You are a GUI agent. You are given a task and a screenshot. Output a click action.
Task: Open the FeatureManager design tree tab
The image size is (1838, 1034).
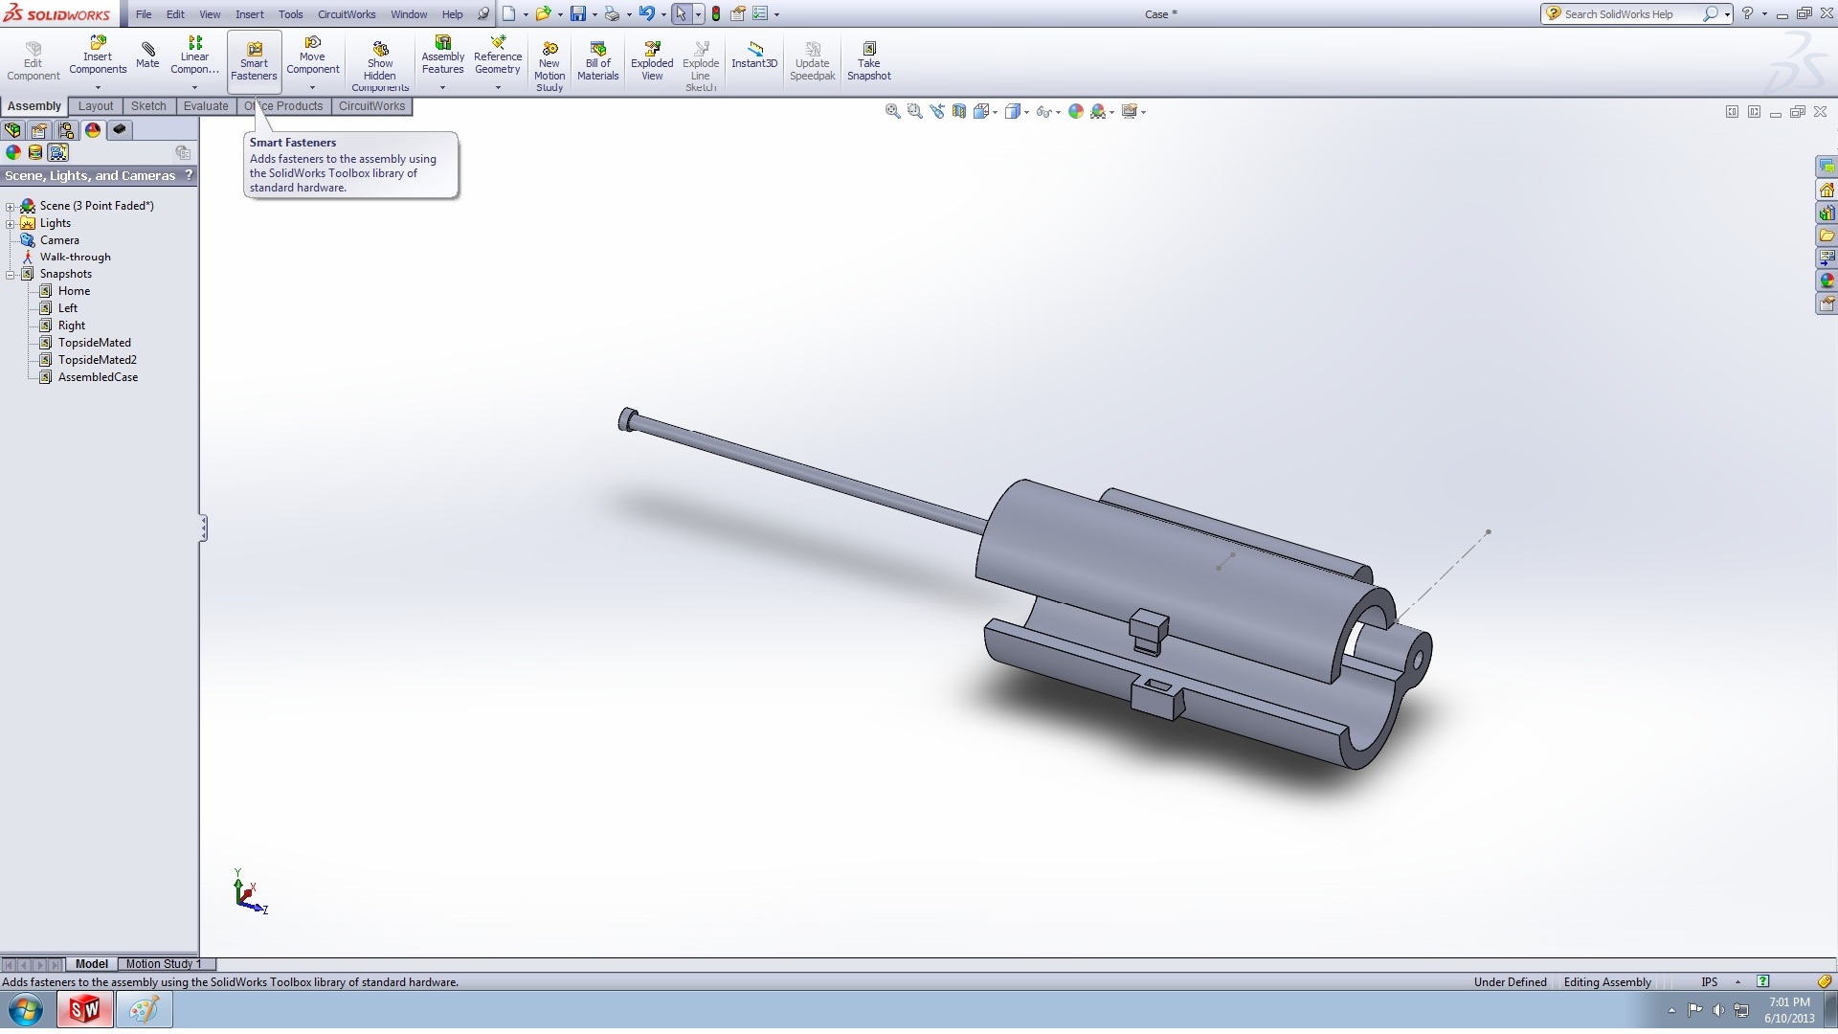(x=13, y=130)
